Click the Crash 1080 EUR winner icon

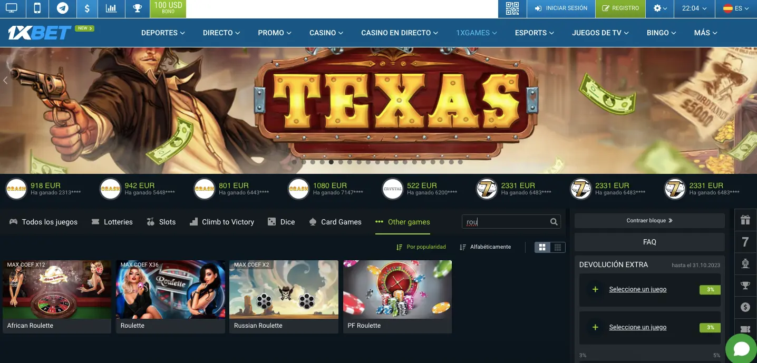click(299, 189)
